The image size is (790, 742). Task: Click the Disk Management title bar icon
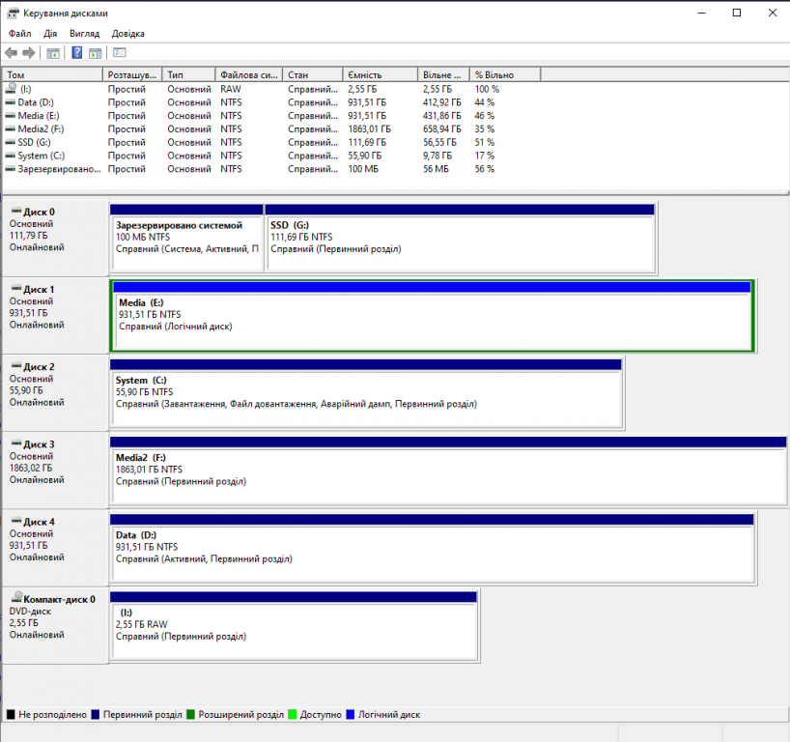pyautogui.click(x=13, y=14)
